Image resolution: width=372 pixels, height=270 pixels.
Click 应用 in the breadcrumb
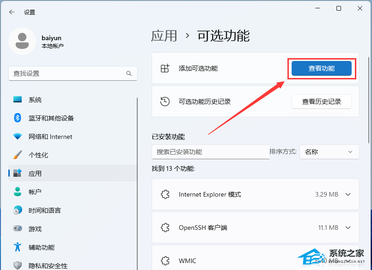(x=164, y=36)
